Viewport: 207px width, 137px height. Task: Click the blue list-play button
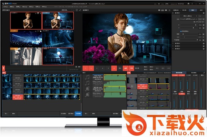point(78,114)
